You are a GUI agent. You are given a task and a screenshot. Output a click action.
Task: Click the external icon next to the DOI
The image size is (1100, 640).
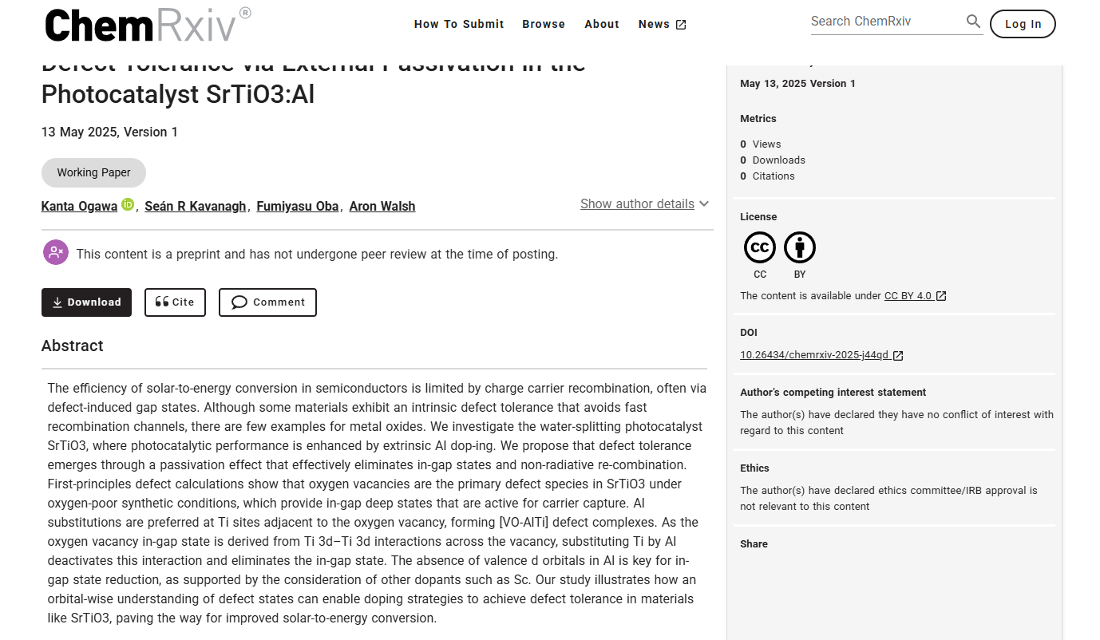click(898, 356)
